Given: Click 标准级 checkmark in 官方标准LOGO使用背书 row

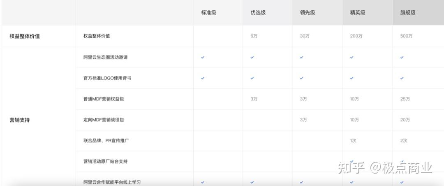Looking at the screenshot, I should (x=203, y=78).
